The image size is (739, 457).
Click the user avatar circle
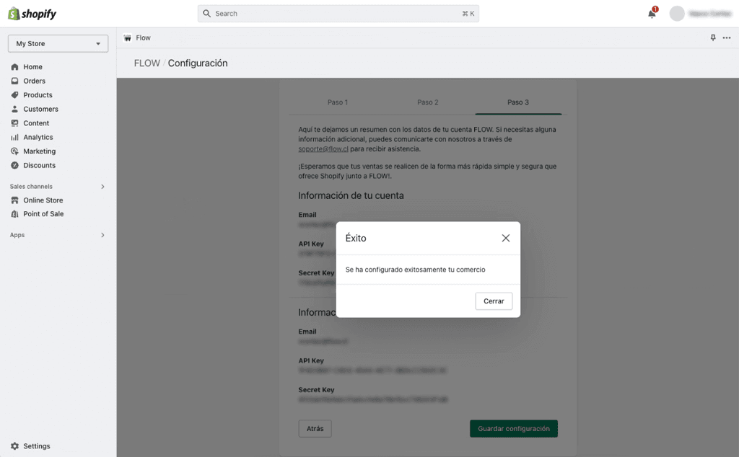click(x=677, y=14)
